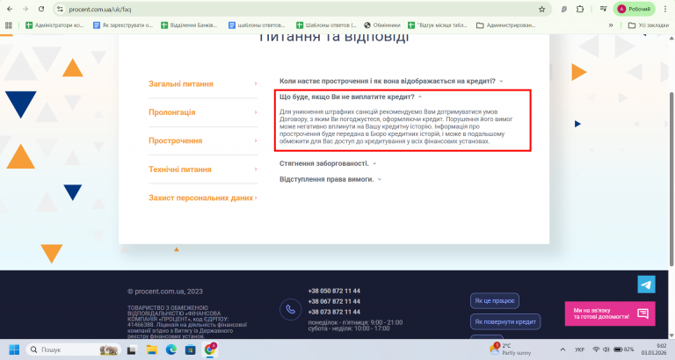The width and height of the screenshot is (675, 360).
Task: Go back to the previous page
Action: [x=10, y=9]
